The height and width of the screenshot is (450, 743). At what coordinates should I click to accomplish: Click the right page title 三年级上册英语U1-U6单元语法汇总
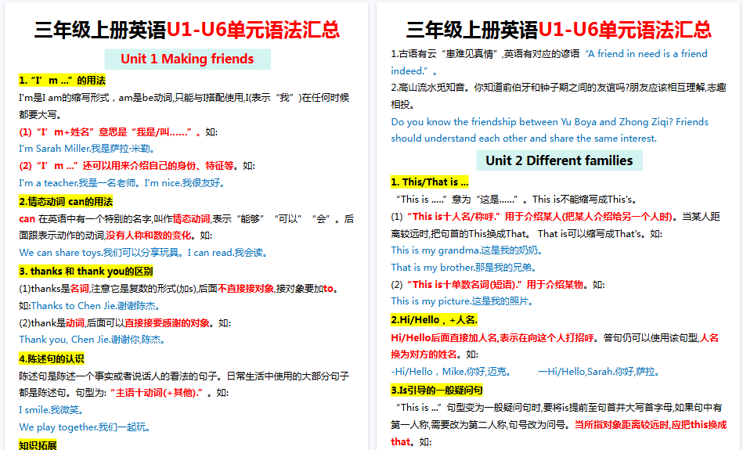(x=559, y=30)
